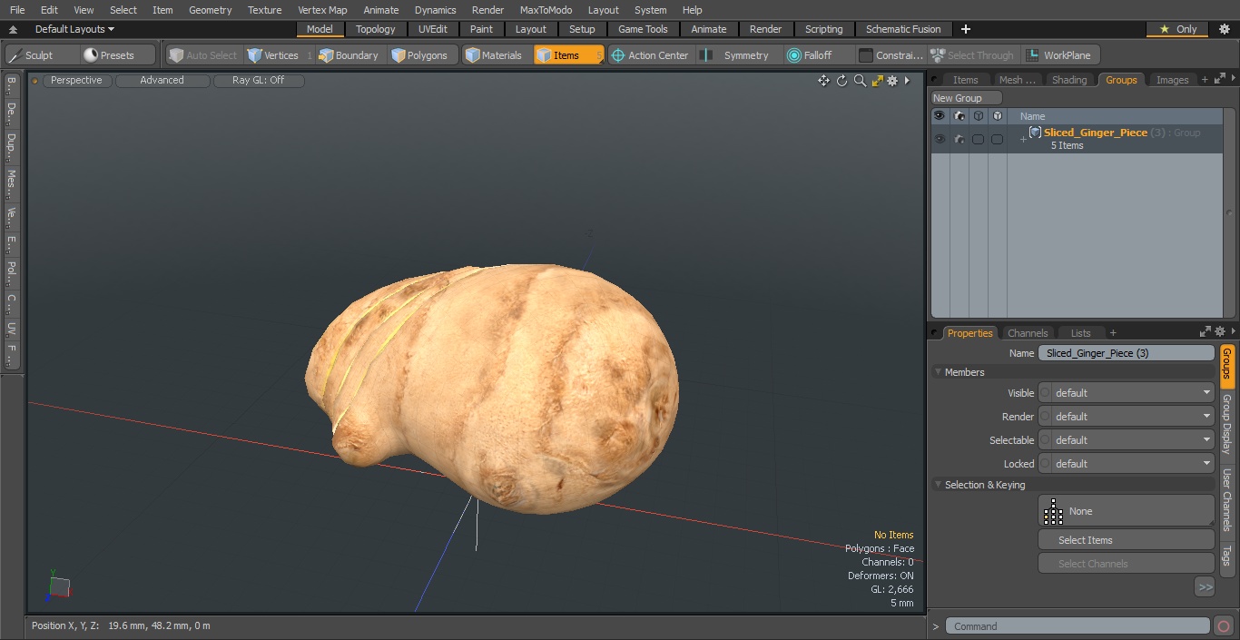Click the groups list vertical scrollbar
The width and height of the screenshot is (1240, 640).
click(x=1230, y=212)
